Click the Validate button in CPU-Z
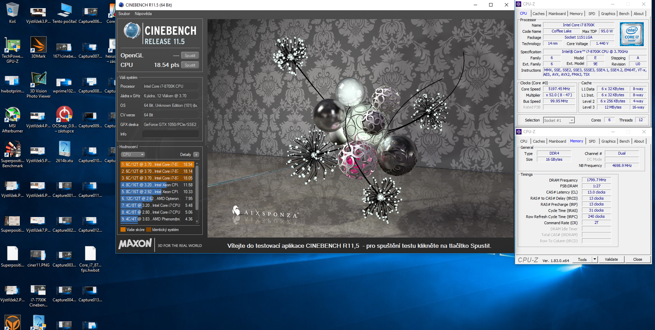Viewport: 655px width, 330px height. point(611,259)
